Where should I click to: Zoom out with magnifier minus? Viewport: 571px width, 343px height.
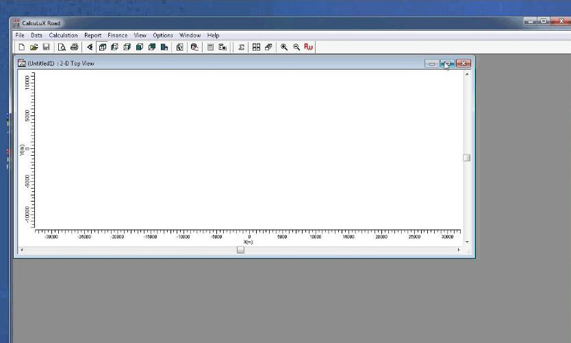pyautogui.click(x=296, y=47)
